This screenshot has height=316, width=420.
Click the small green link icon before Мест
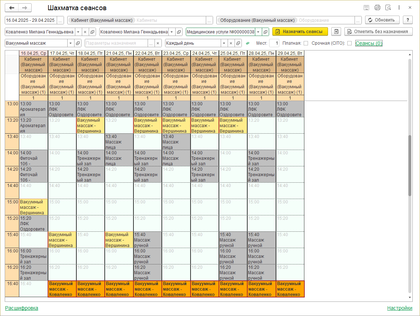(248, 43)
